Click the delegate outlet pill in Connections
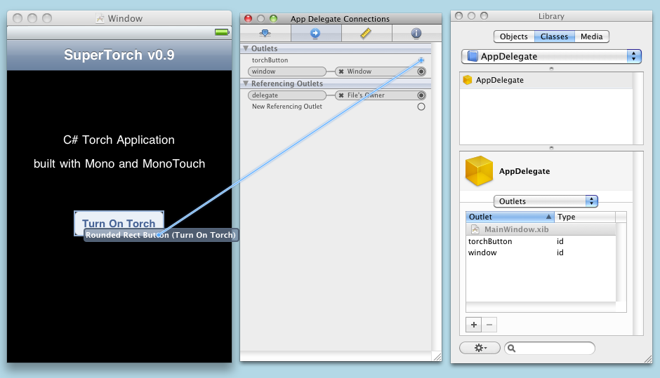This screenshot has height=378, width=660. (287, 95)
